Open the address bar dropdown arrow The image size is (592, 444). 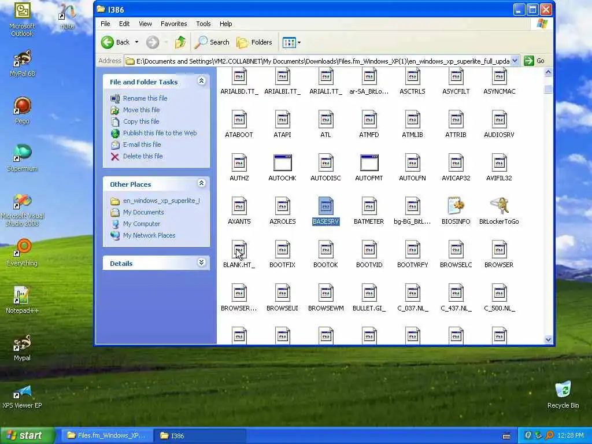(x=515, y=61)
